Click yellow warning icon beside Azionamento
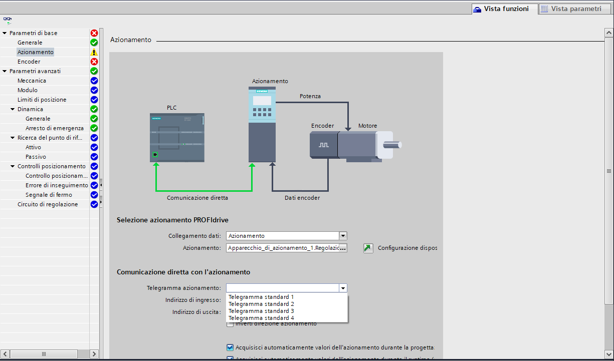The width and height of the screenshot is (614, 361). click(94, 52)
